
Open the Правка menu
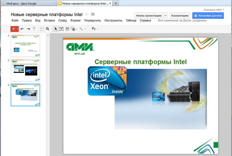[x=27, y=20]
